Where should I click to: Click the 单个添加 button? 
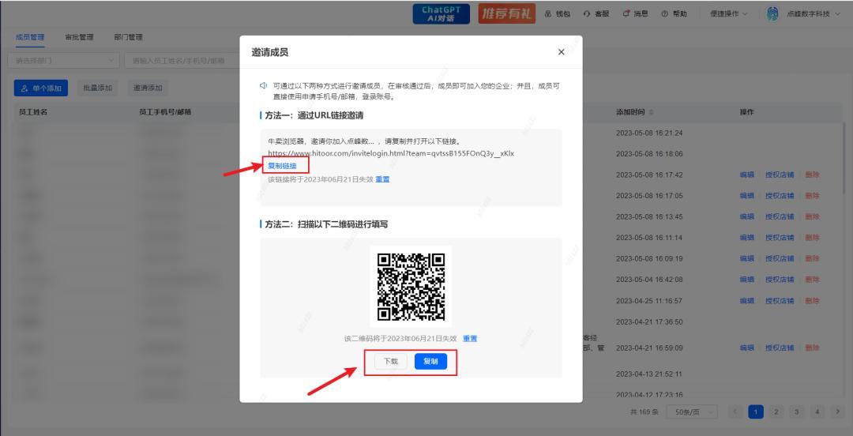(x=41, y=88)
